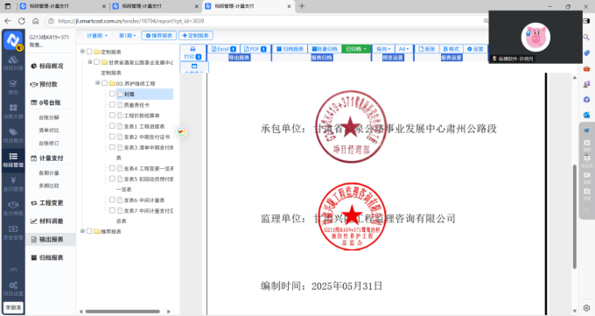Screen dimensions: 595x316
Task: Open 工程变更 menu item
Action: point(52,203)
